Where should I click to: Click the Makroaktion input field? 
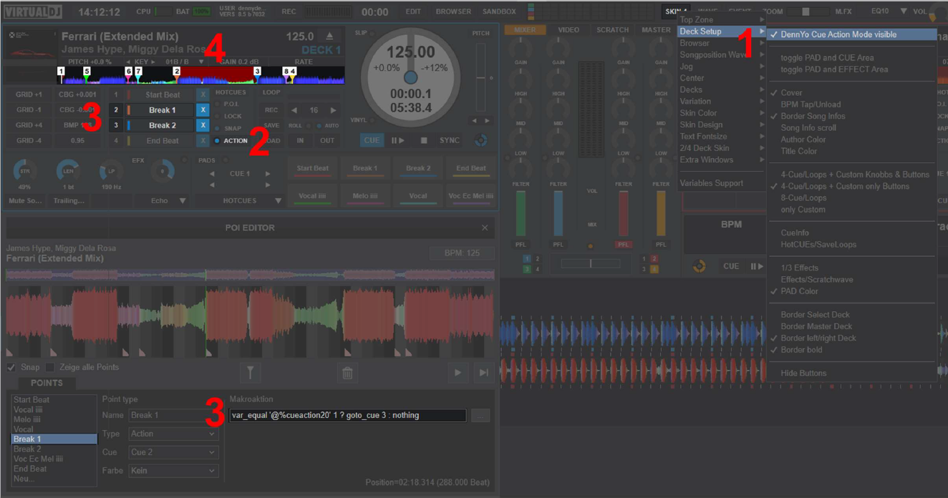348,415
